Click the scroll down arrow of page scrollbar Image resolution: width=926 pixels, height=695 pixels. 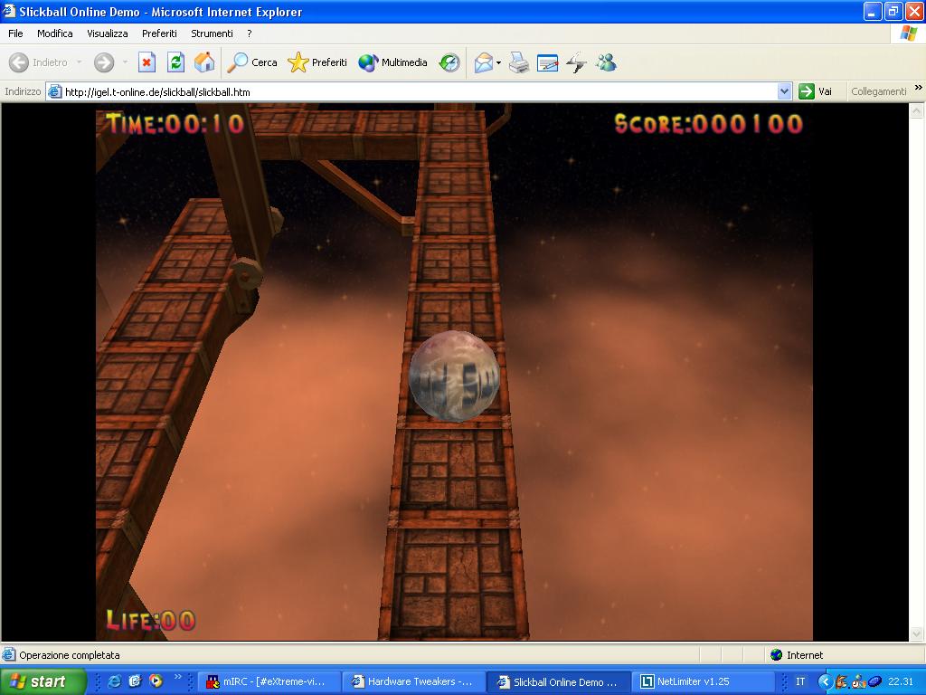click(917, 634)
